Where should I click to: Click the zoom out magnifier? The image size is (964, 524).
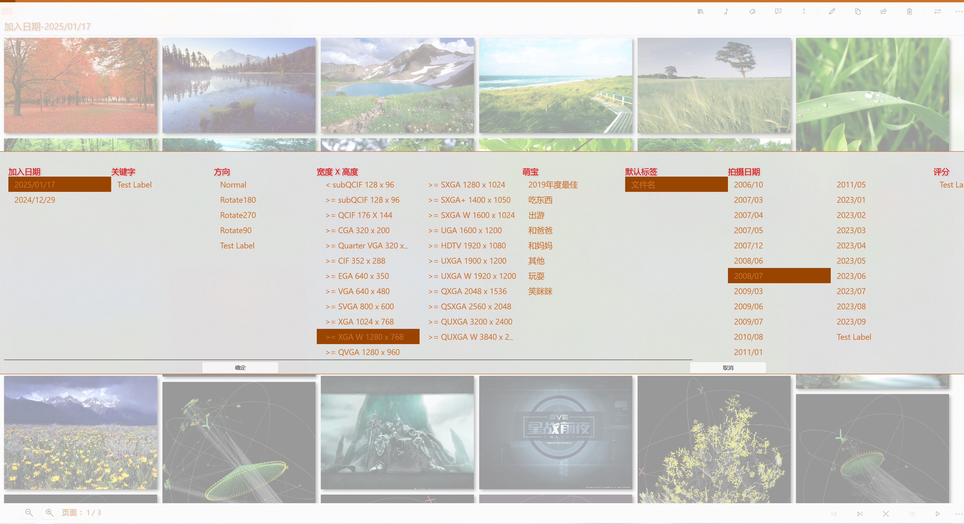click(x=29, y=513)
